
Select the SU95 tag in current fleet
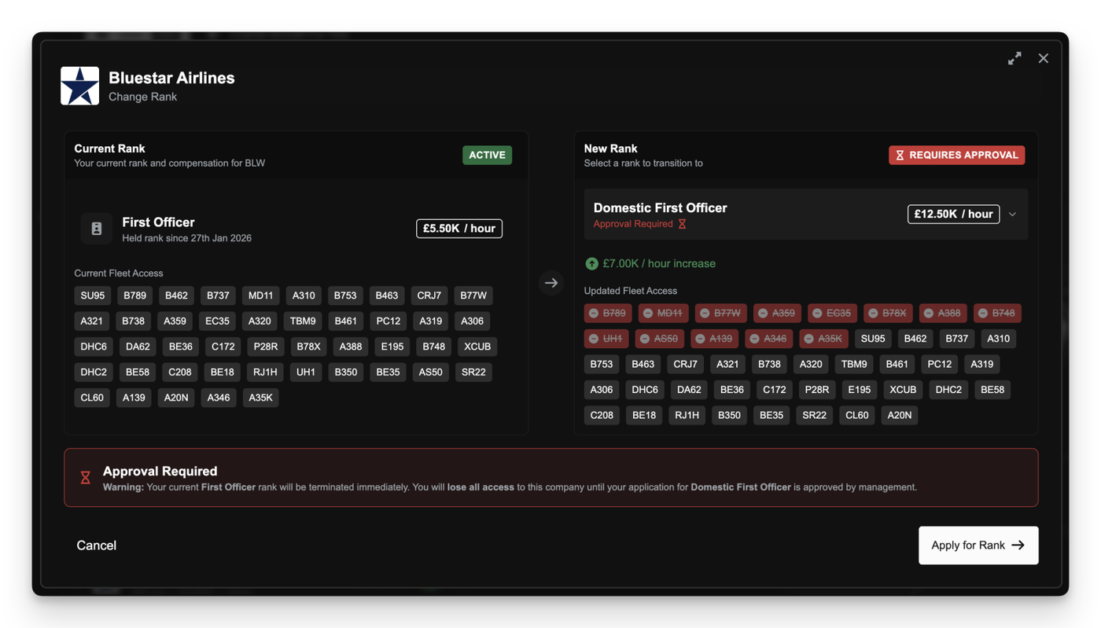click(92, 296)
